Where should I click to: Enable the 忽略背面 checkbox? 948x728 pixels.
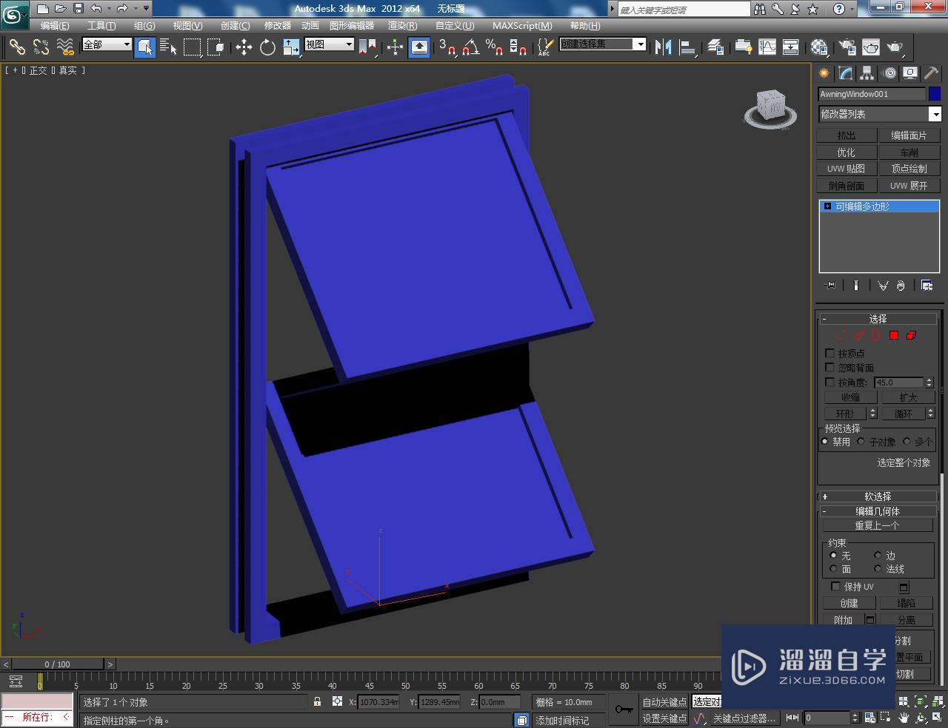point(829,368)
